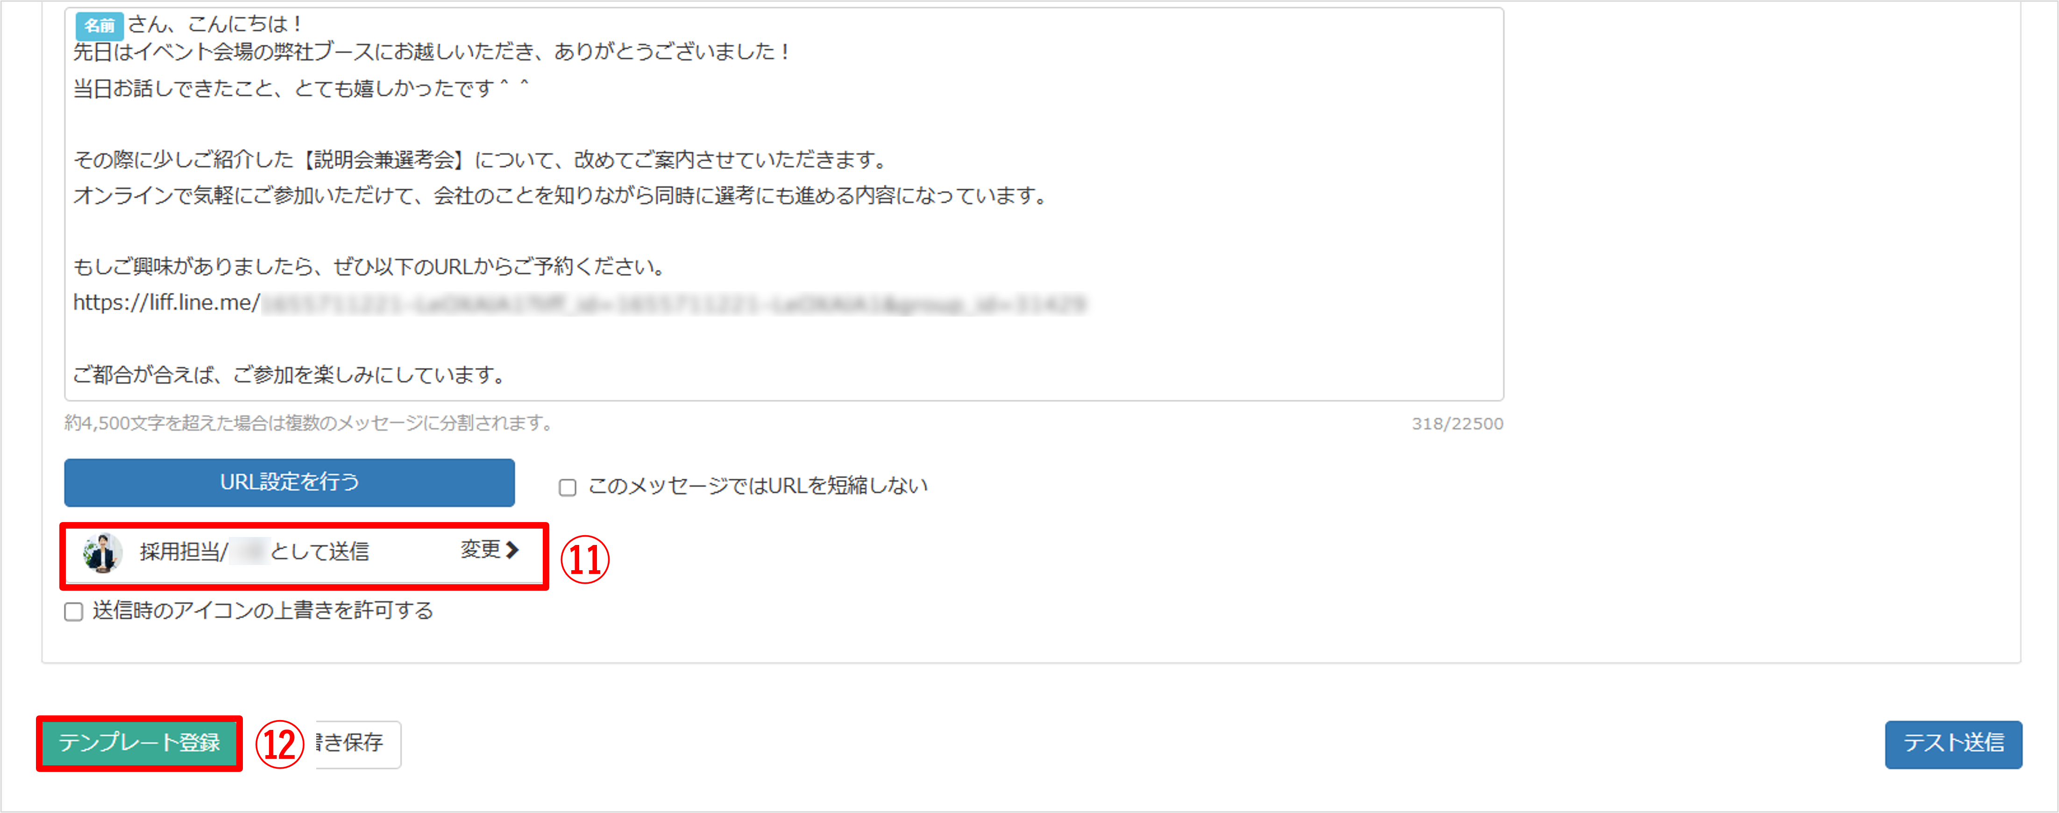Image resolution: width=2059 pixels, height=813 pixels.
Task: Enable このメッセージではURLを短縮しない checkbox
Action: tap(568, 487)
